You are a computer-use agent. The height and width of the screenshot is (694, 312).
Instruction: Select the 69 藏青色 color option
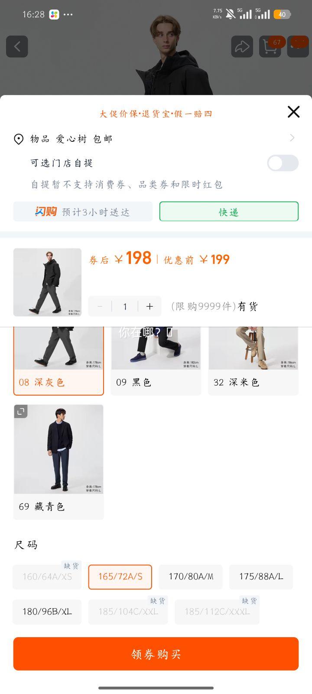click(x=58, y=462)
